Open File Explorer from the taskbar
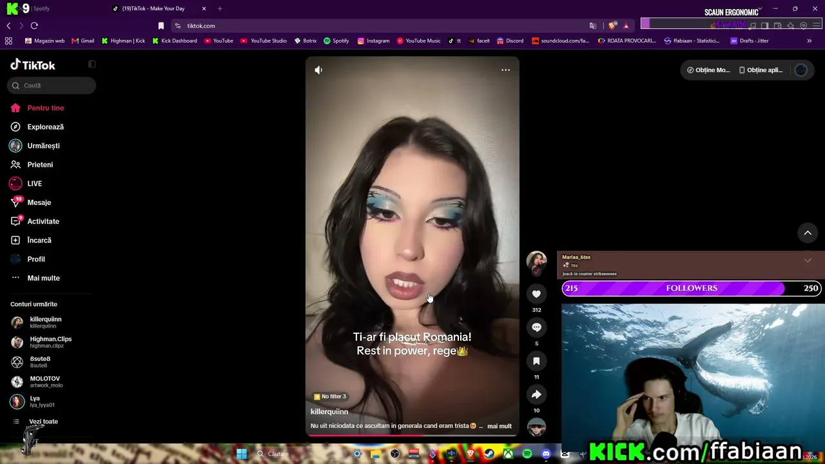This screenshot has height=464, width=825. [x=376, y=454]
